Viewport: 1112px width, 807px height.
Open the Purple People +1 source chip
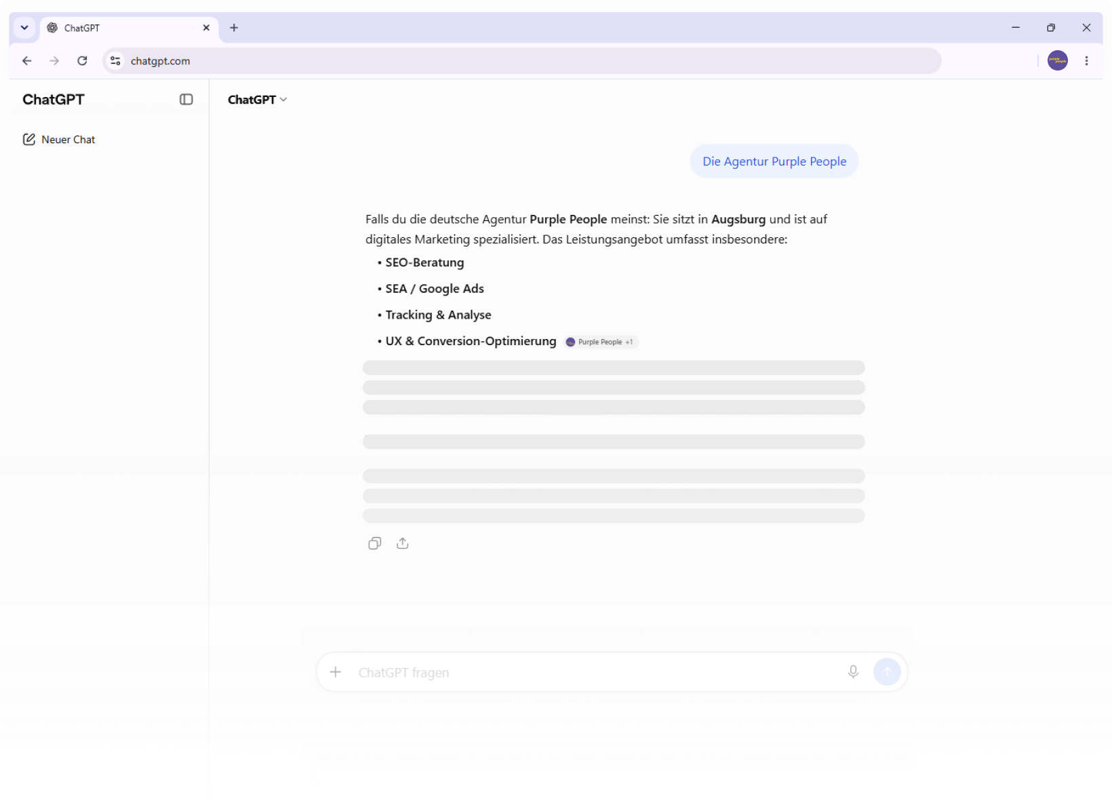[x=601, y=342]
